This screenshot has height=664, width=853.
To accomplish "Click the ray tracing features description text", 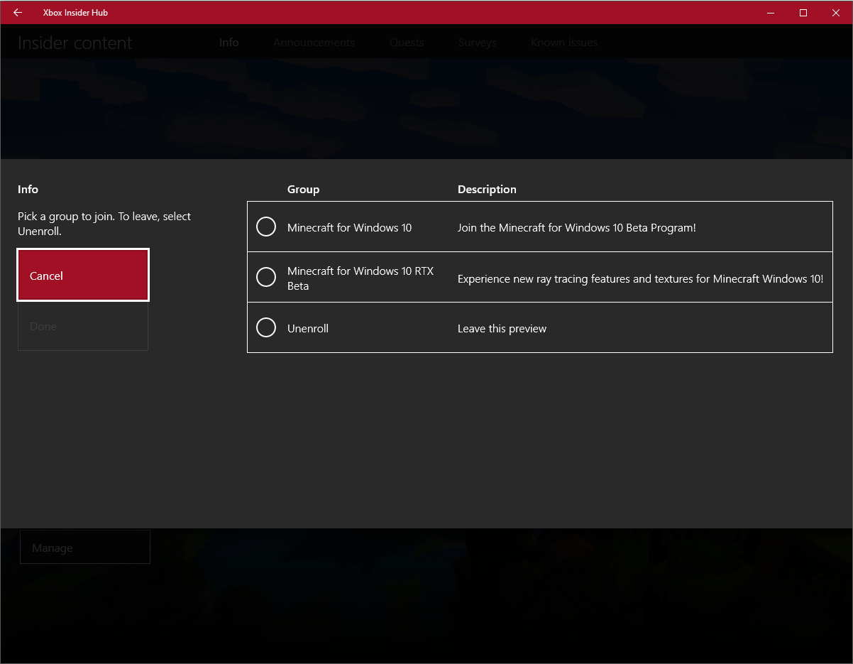I will (640, 279).
